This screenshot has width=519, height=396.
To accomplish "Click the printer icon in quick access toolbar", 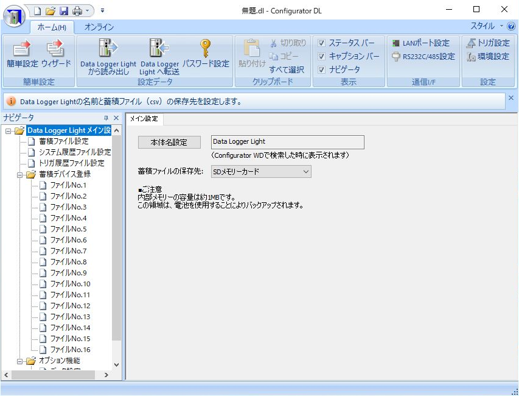I will [77, 11].
